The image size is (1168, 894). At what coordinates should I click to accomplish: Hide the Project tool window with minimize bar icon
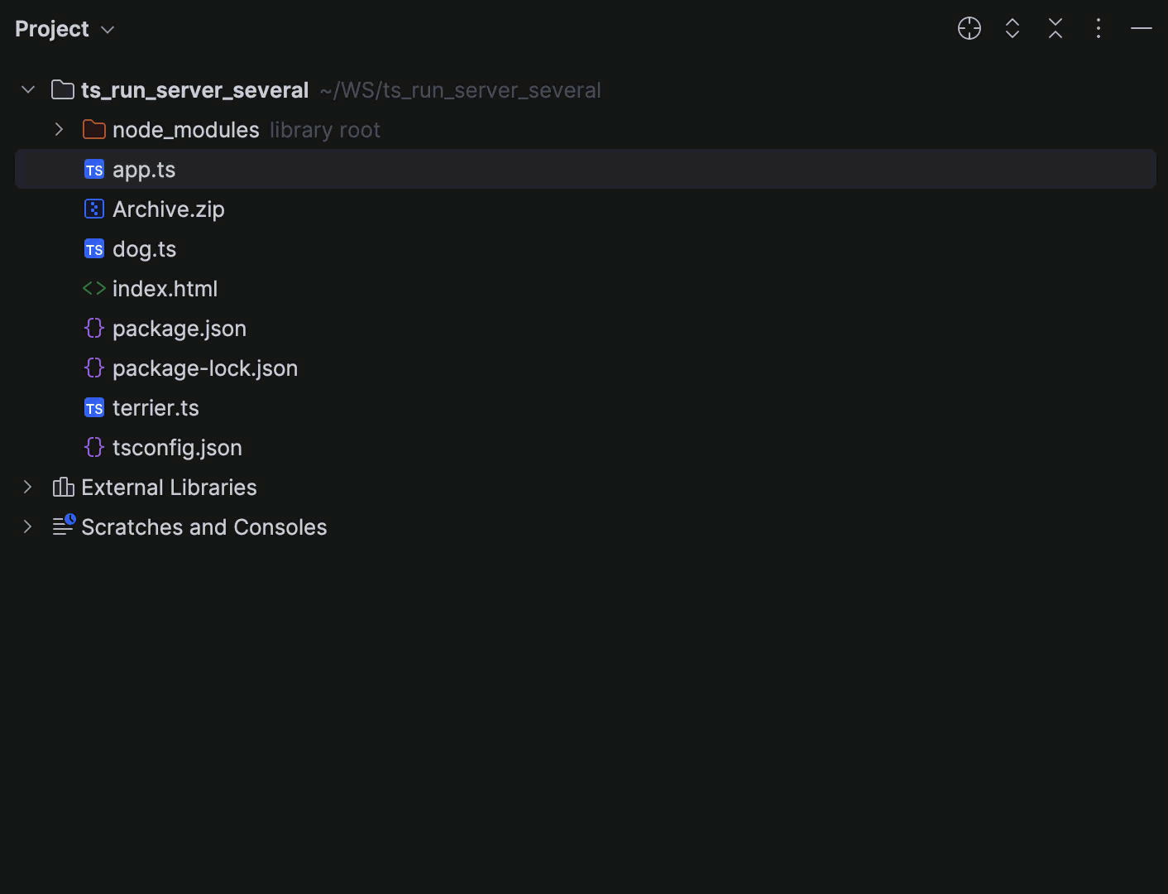[x=1141, y=28]
